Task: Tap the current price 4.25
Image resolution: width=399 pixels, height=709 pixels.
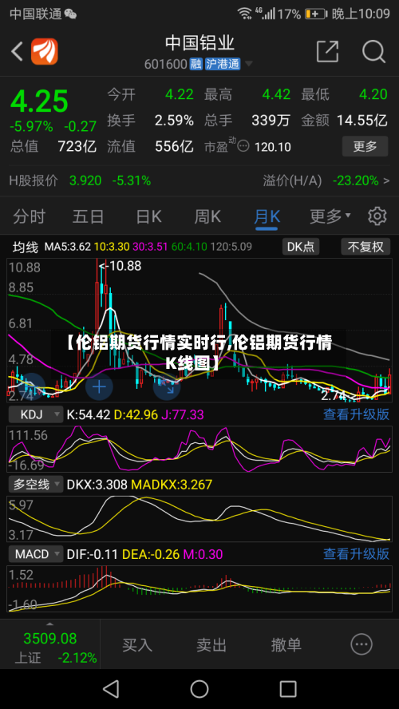Action: [39, 101]
